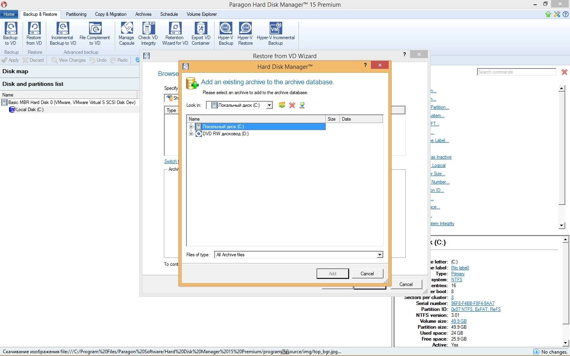The height and width of the screenshot is (356, 570).
Task: Switch to the Archives tab
Action: tap(143, 14)
